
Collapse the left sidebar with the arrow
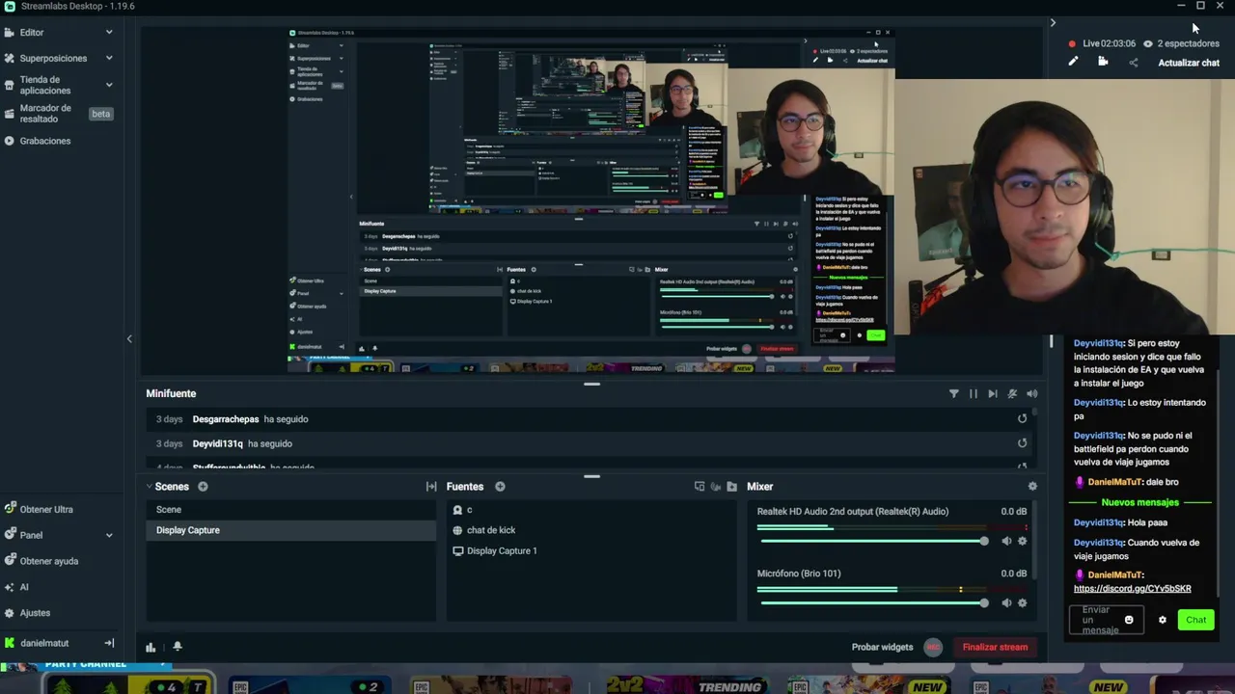click(x=129, y=338)
